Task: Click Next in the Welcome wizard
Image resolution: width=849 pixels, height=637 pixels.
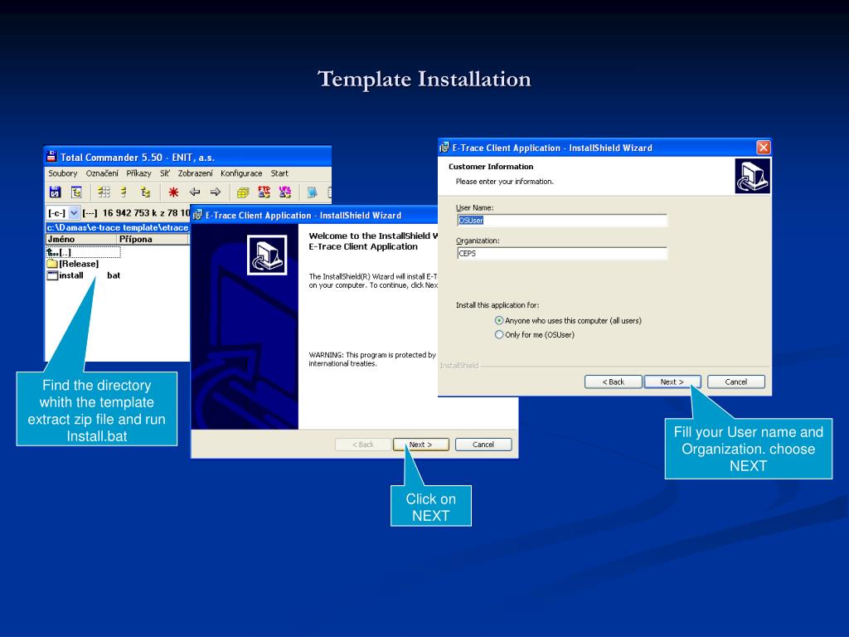Action: click(420, 445)
